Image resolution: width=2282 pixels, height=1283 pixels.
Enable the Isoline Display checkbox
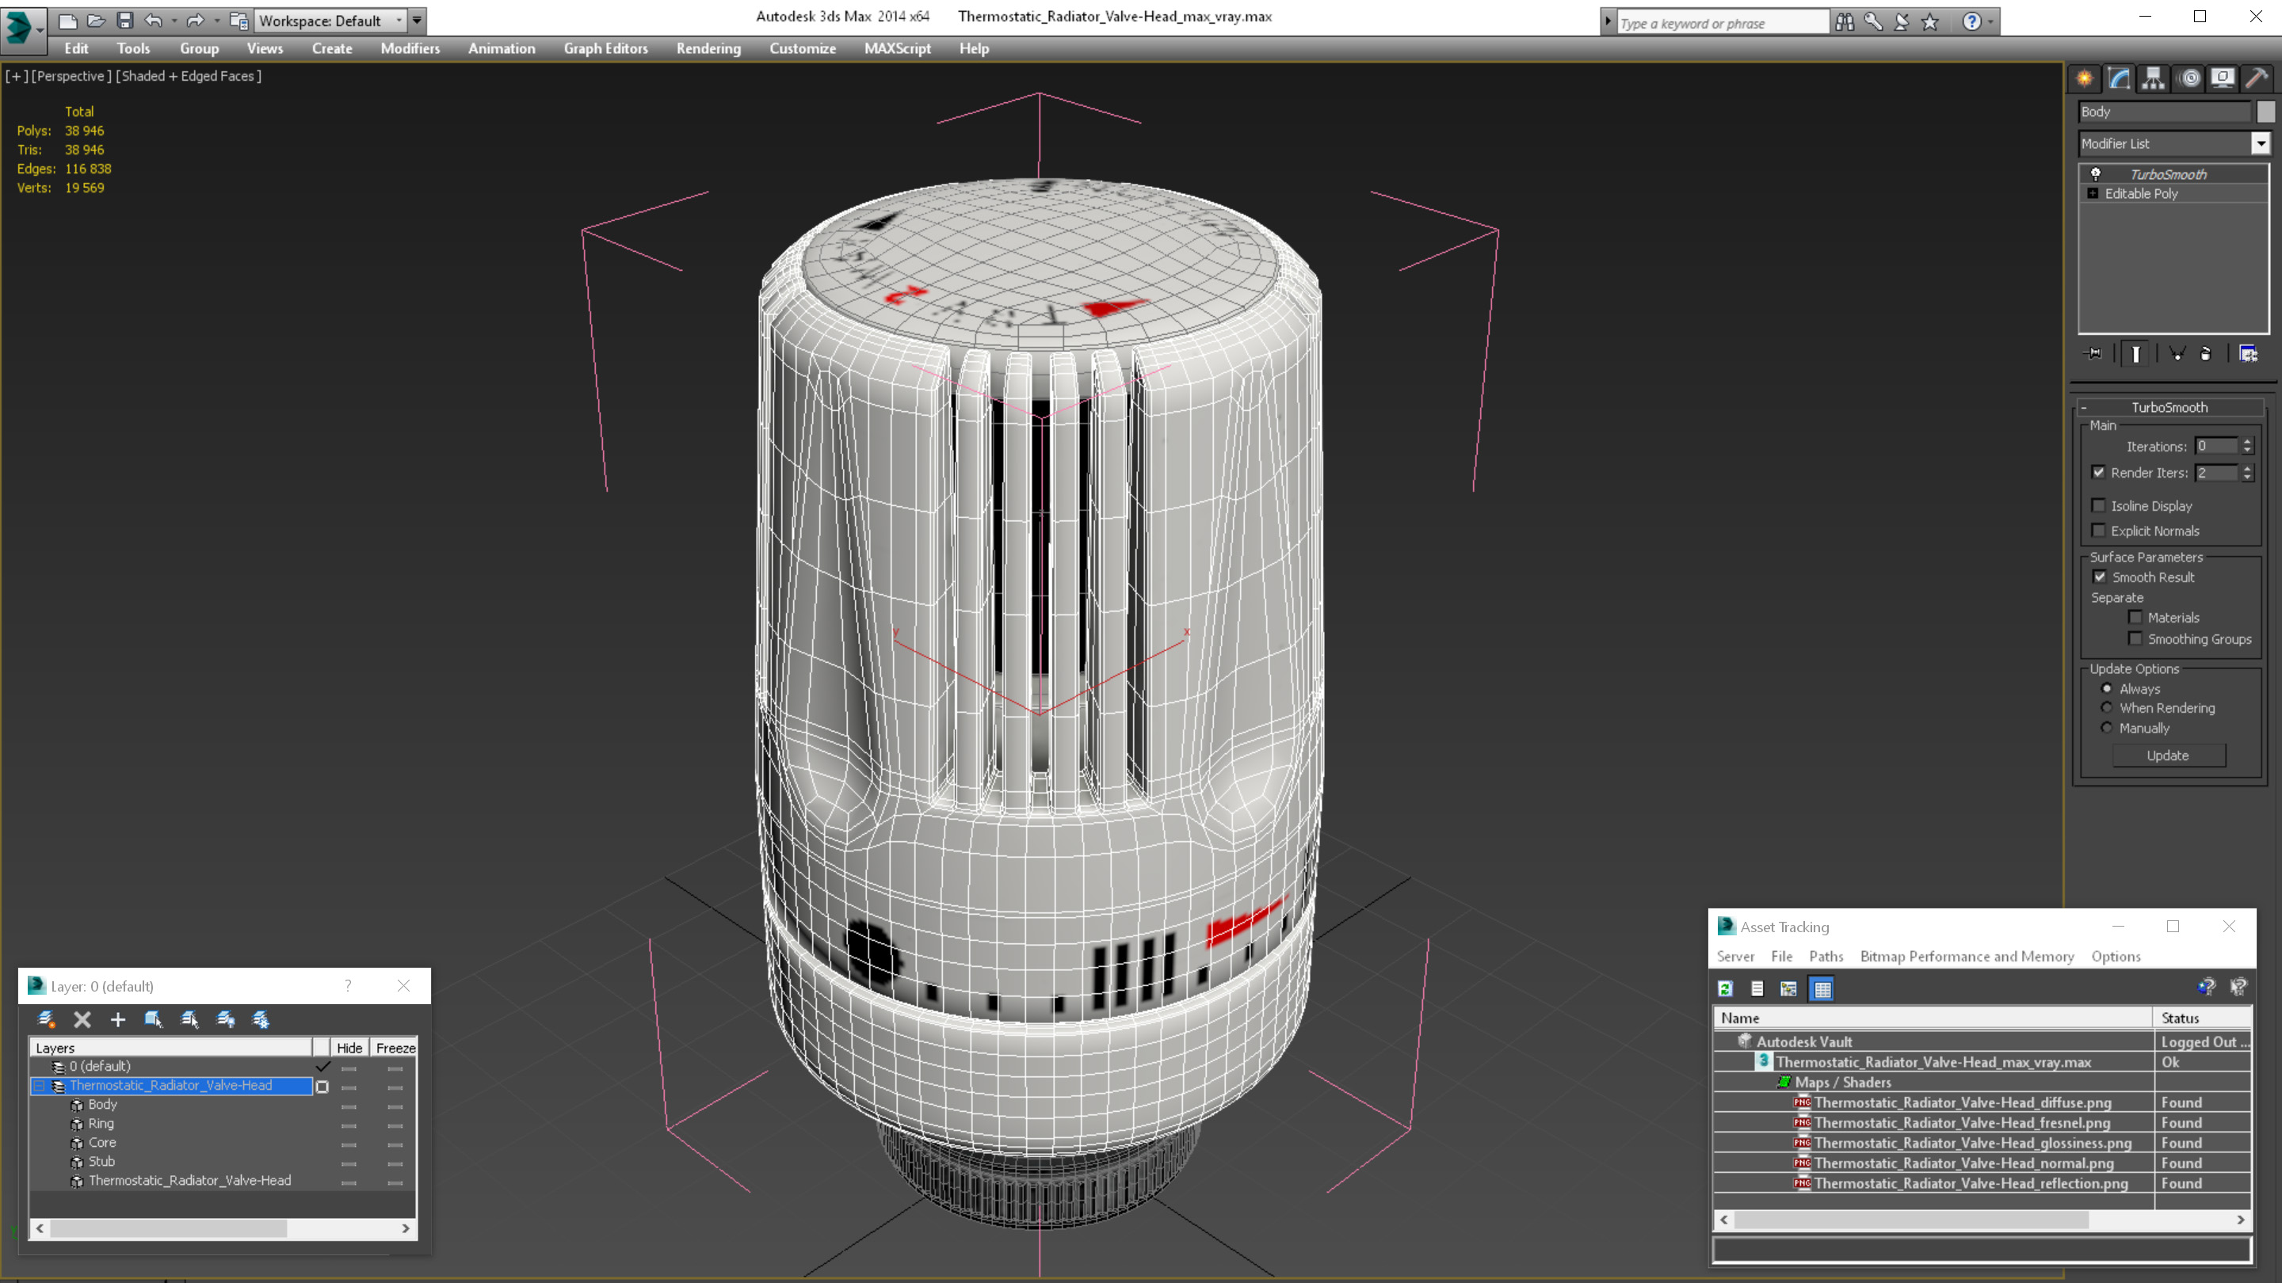point(2097,505)
